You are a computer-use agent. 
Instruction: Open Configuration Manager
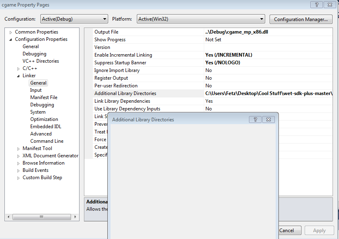coord(301,19)
